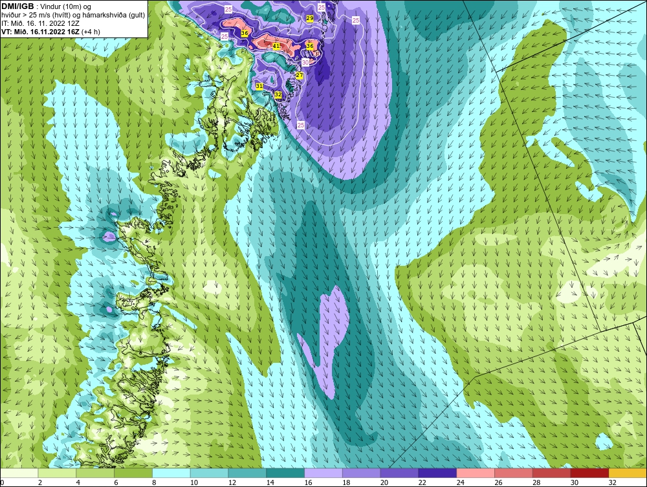Click the white contour label 30
Viewport: 647px width, 487px height.
pyautogui.click(x=305, y=62)
